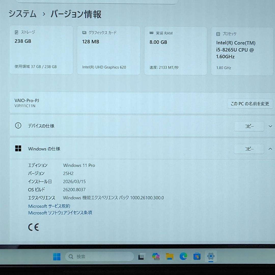Go back to システム breadcrumb

click(22, 14)
